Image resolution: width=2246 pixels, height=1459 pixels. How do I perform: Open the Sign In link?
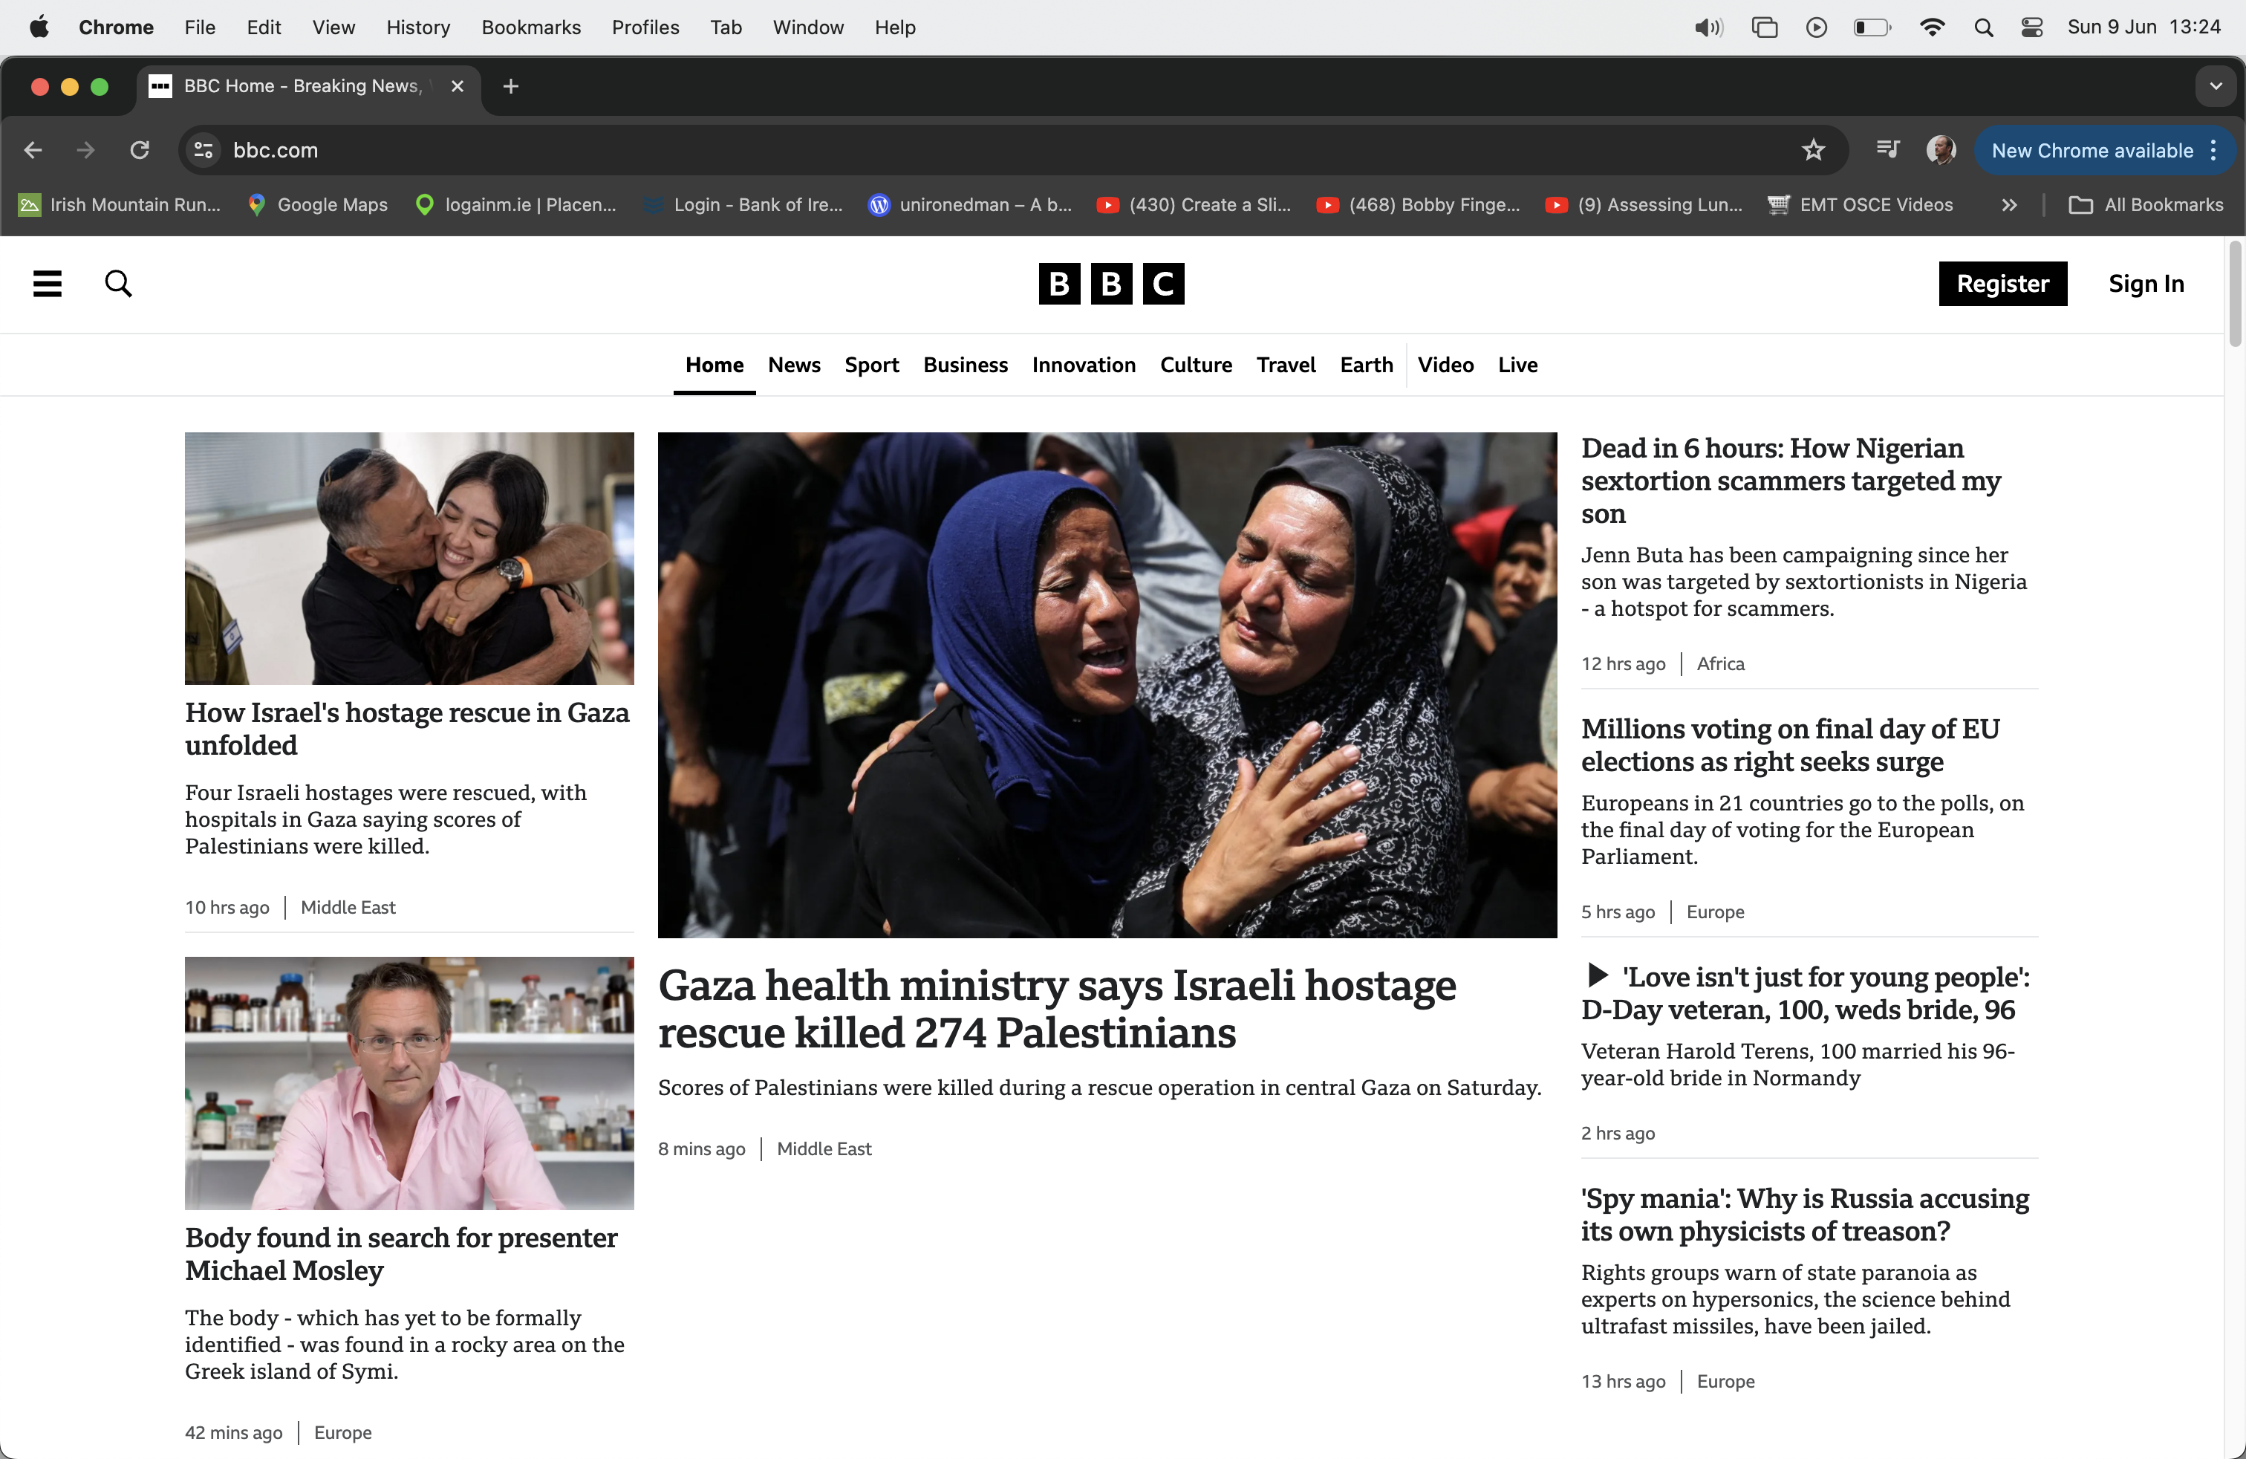(2146, 283)
